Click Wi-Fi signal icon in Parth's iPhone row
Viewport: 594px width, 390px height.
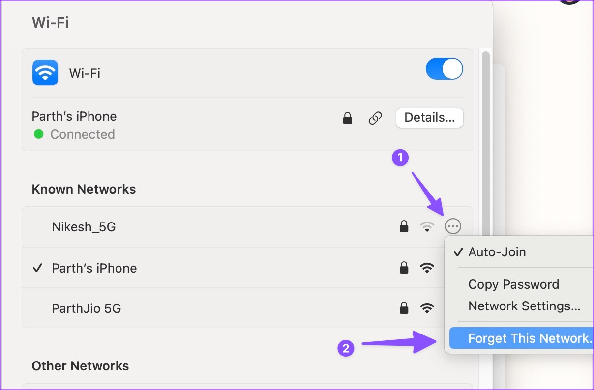pyautogui.click(x=427, y=268)
